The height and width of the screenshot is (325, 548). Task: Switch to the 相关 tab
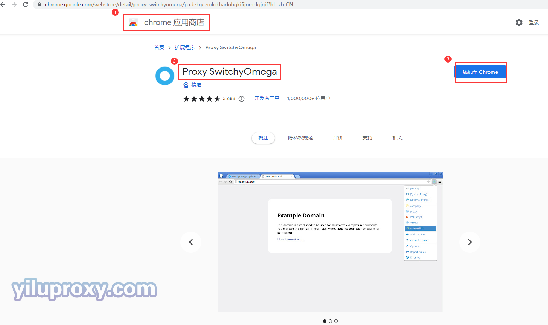pos(397,138)
